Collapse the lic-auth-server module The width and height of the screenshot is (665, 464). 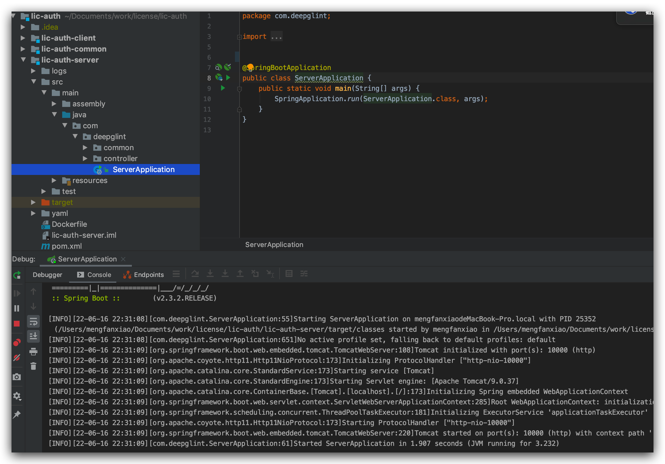(24, 60)
